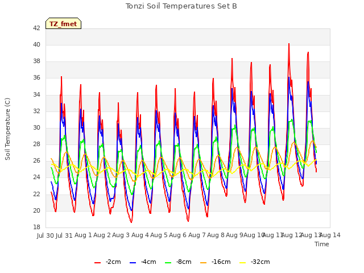This screenshot has width=364, height=273.
Task: Click the 34 y-axis tick label
Action: 36,94
